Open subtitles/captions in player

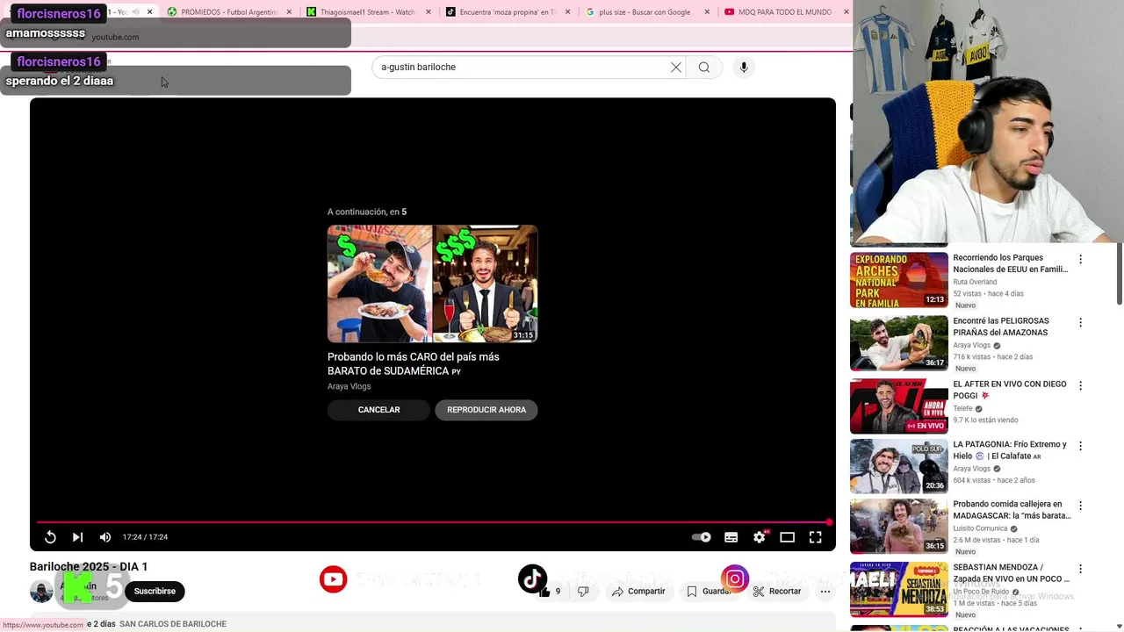tap(731, 537)
